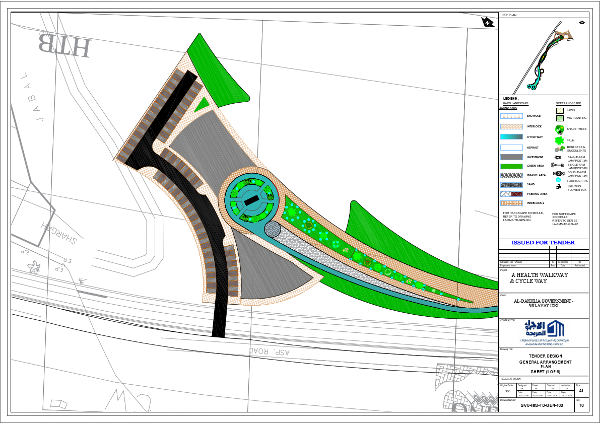Screen dimensions: 600x424
Task: Click the floor lighting symbol in legend
Action: [x=558, y=179]
